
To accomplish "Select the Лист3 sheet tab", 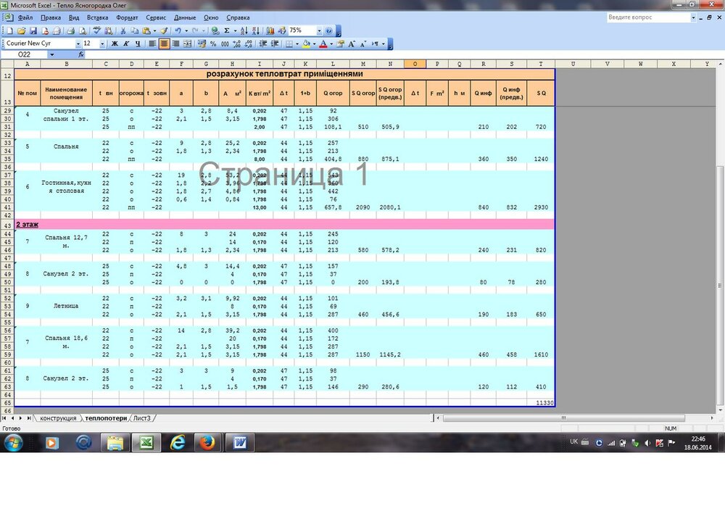I will click(141, 418).
